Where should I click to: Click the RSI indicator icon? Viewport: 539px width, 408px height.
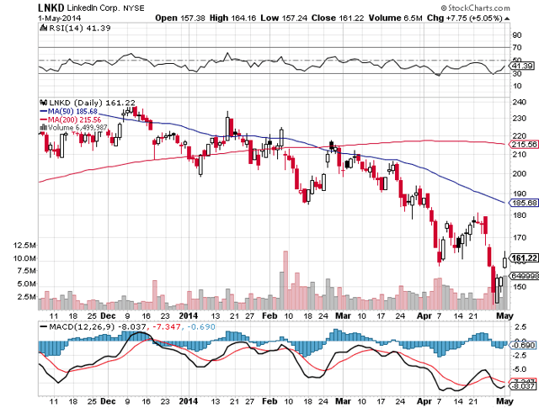[x=43, y=28]
